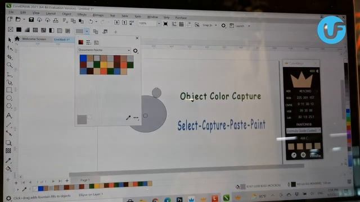Open the Effects menu
Viewport: 360px width, 202px height.
(x=82, y=15)
